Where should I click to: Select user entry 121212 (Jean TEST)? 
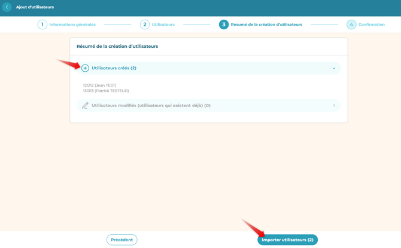(100, 85)
